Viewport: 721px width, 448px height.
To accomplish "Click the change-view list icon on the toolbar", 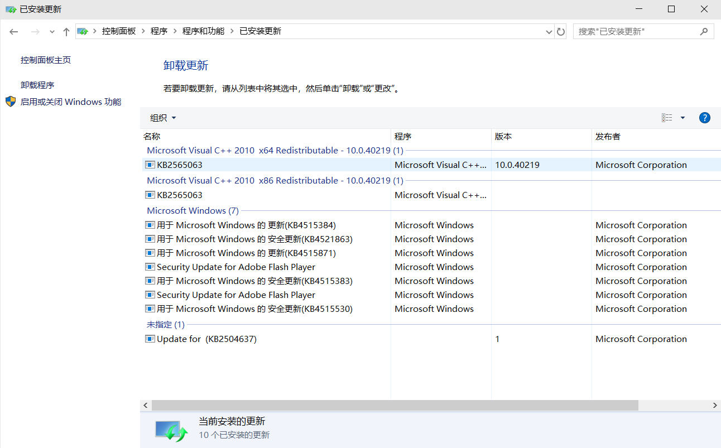I will point(667,118).
